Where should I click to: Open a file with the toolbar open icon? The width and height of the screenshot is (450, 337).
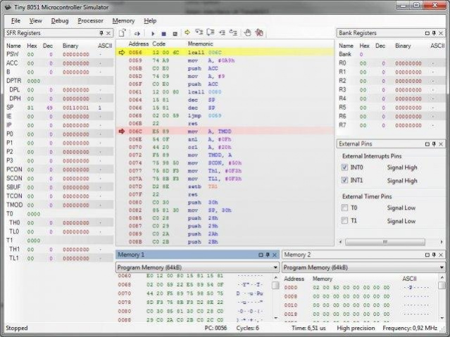pyautogui.click(x=123, y=33)
